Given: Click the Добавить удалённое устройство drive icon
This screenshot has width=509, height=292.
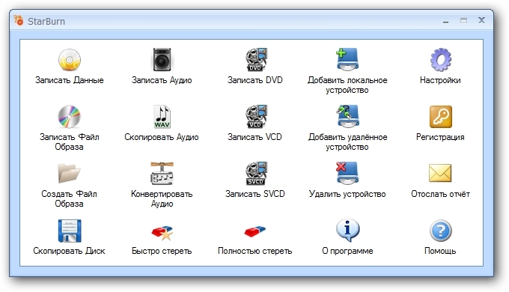Looking at the screenshot, I should click(347, 116).
